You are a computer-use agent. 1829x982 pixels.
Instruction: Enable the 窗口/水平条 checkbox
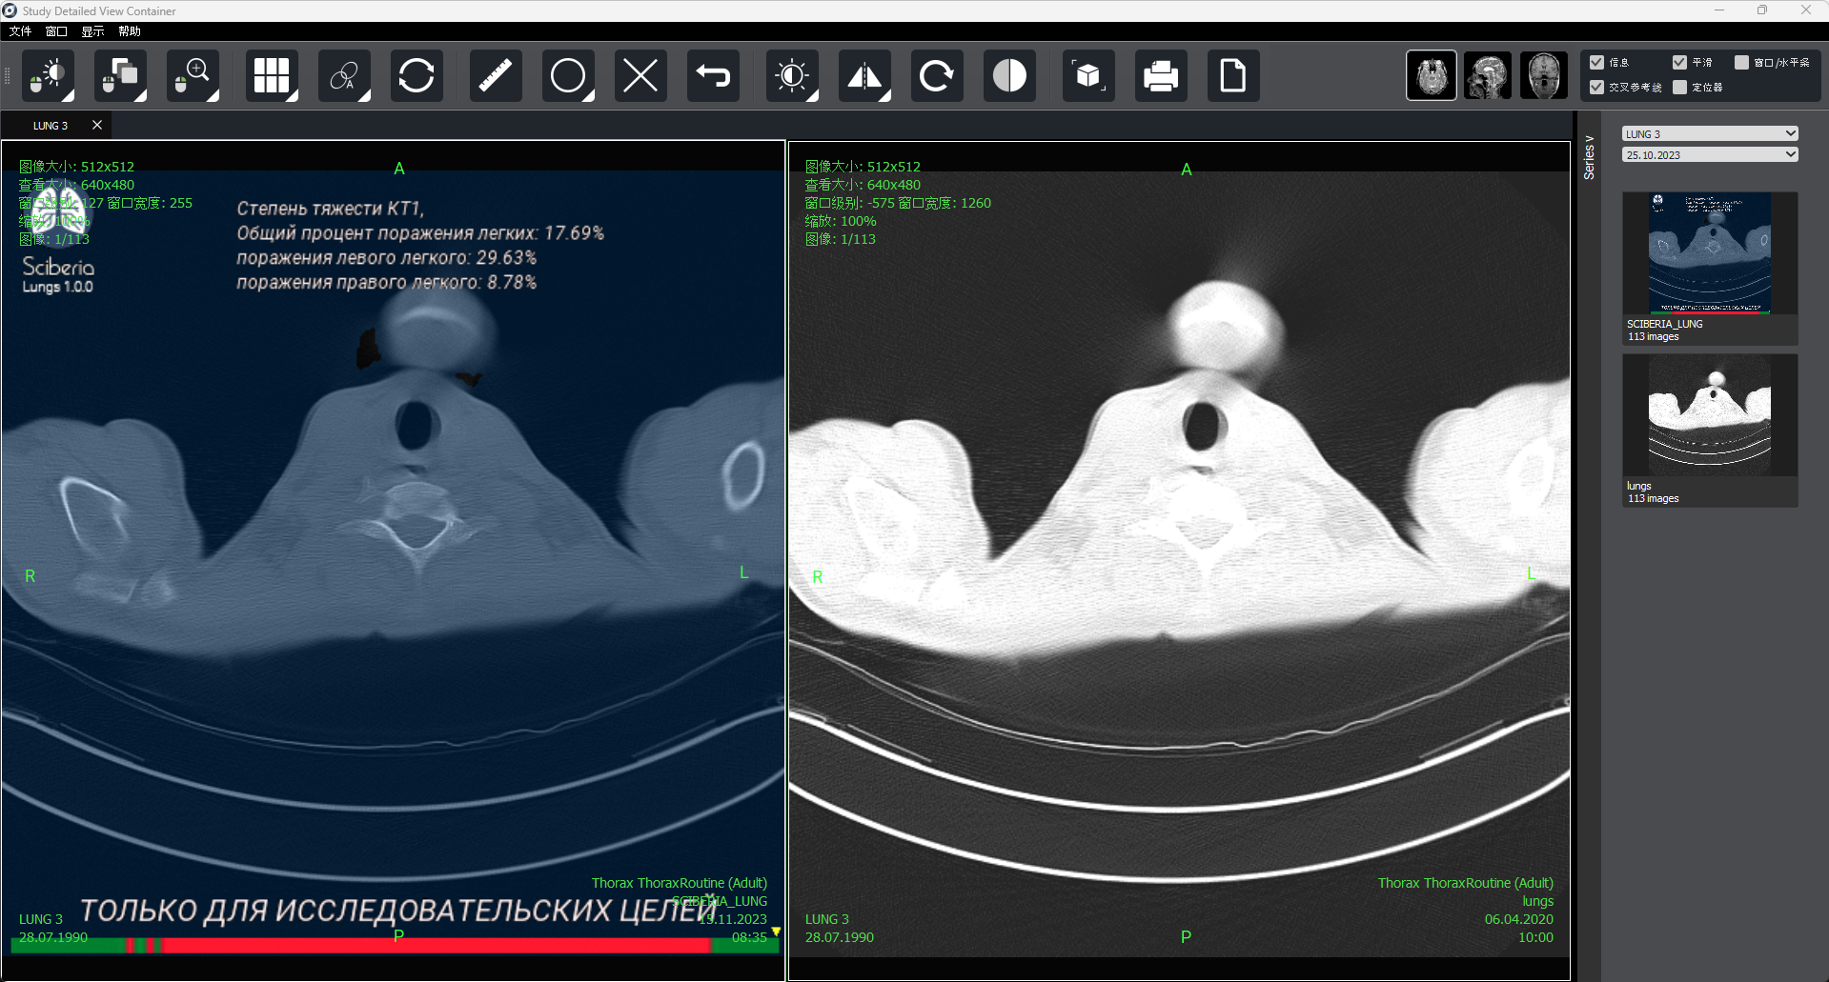(x=1741, y=62)
